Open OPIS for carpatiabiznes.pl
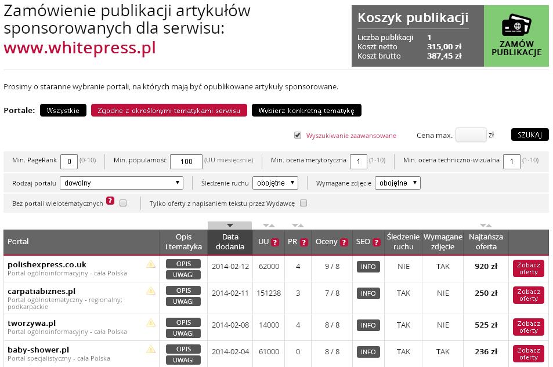This screenshot has width=553, height=367. click(183, 291)
